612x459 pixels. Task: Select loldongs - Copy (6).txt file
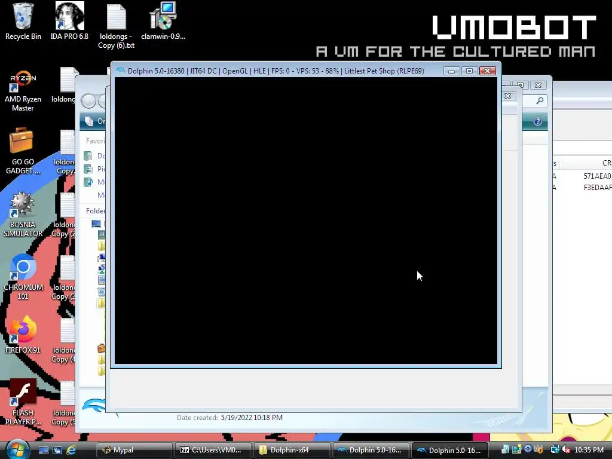(x=117, y=26)
